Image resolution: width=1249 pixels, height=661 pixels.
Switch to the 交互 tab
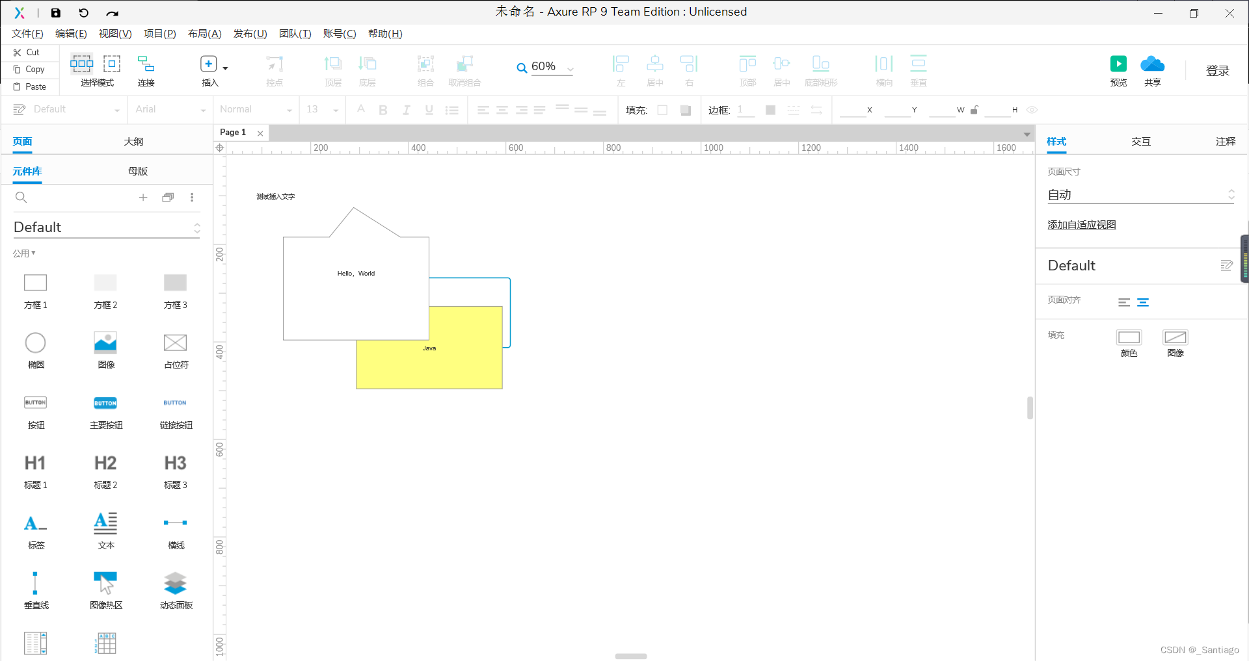pos(1141,142)
